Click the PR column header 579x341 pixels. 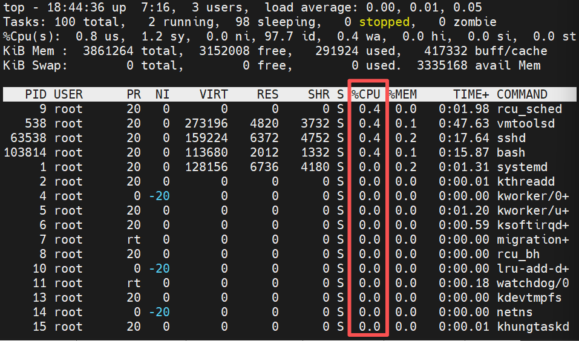point(134,94)
